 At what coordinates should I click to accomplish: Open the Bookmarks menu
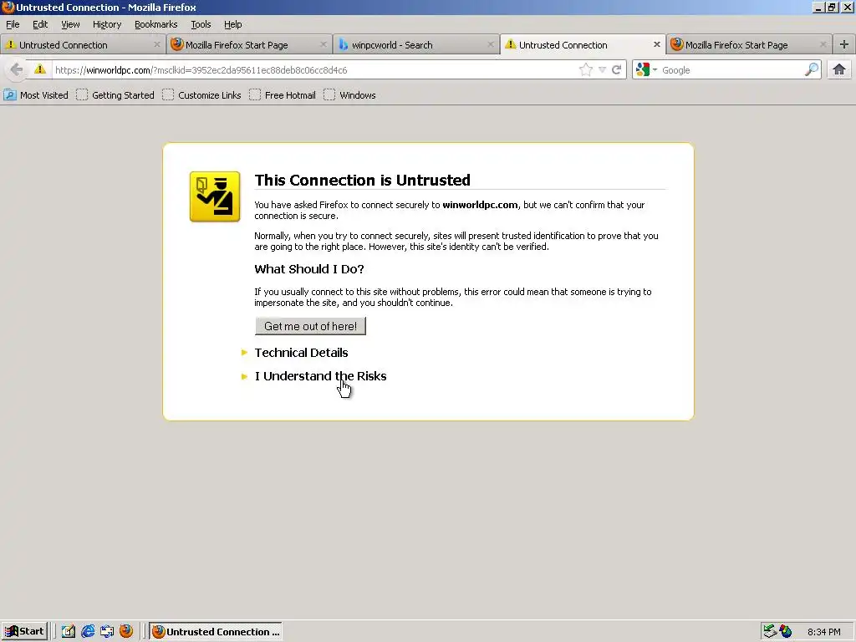pos(156,24)
